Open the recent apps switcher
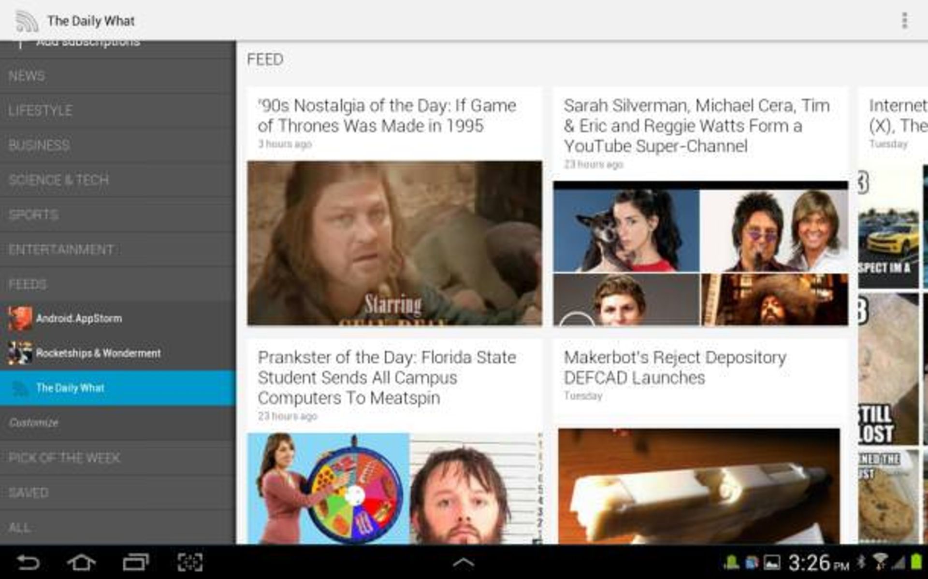The width and height of the screenshot is (928, 579). pos(136,562)
